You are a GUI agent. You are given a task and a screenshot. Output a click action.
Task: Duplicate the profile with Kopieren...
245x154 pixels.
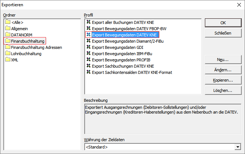click(x=223, y=80)
